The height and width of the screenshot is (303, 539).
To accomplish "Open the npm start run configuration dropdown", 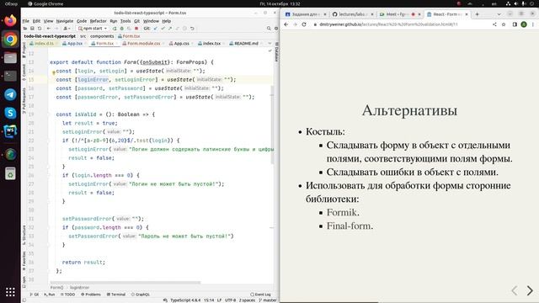I will pos(93,29).
